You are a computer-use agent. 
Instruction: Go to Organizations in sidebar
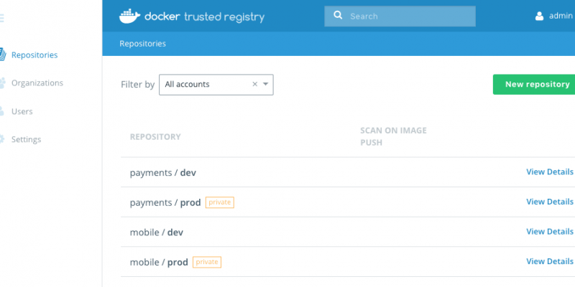pyautogui.click(x=37, y=83)
